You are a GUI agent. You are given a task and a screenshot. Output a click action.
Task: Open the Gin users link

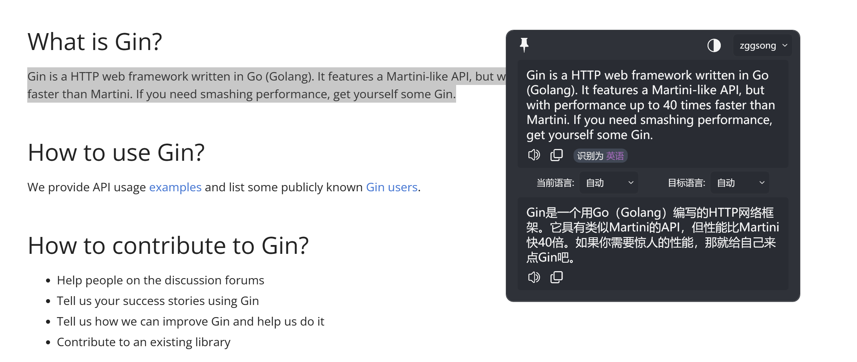[x=392, y=187]
